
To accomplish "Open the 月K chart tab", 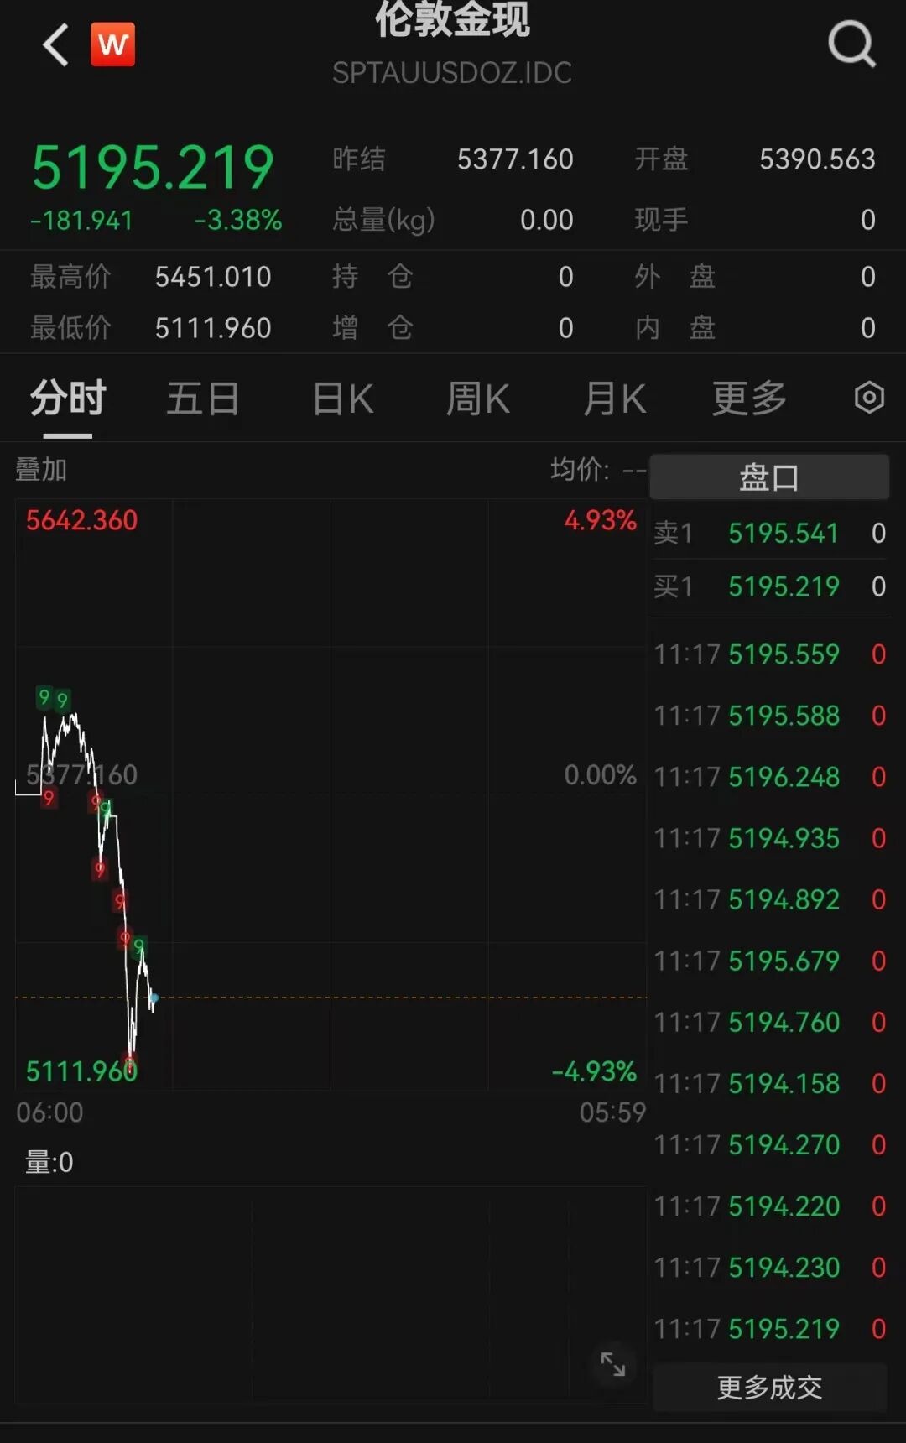I will tap(615, 398).
